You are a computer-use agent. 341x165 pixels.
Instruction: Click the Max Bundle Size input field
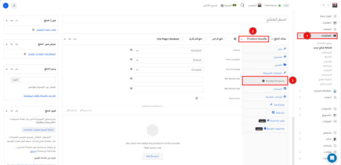pos(169,89)
